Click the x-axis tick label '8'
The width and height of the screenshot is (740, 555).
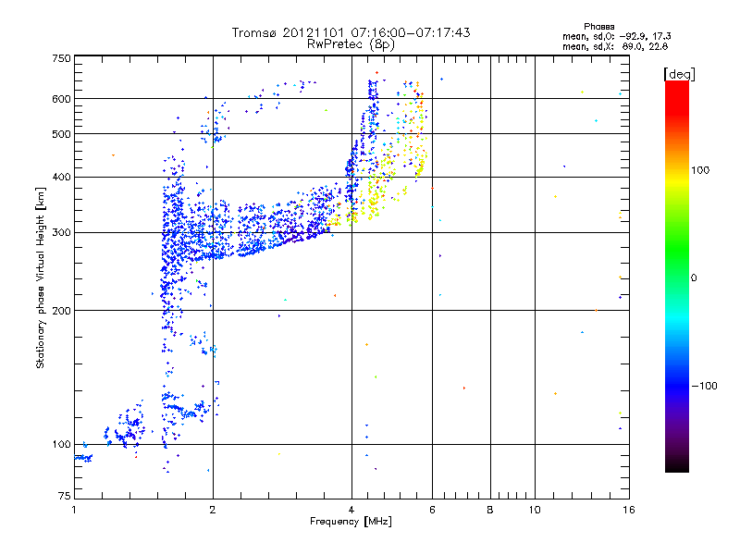tap(490, 510)
